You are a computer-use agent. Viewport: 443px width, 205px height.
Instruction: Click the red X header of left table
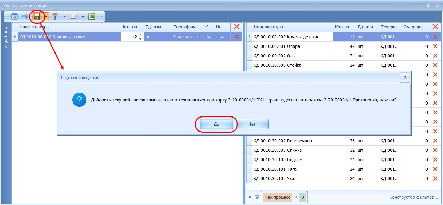(236, 27)
